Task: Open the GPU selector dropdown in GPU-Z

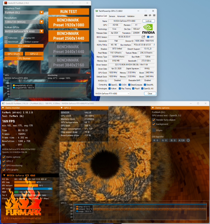Action: pyautogui.click(x=112, y=93)
